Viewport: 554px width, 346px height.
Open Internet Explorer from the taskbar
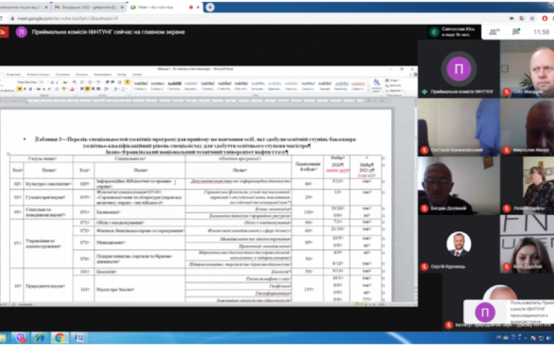[40, 338]
